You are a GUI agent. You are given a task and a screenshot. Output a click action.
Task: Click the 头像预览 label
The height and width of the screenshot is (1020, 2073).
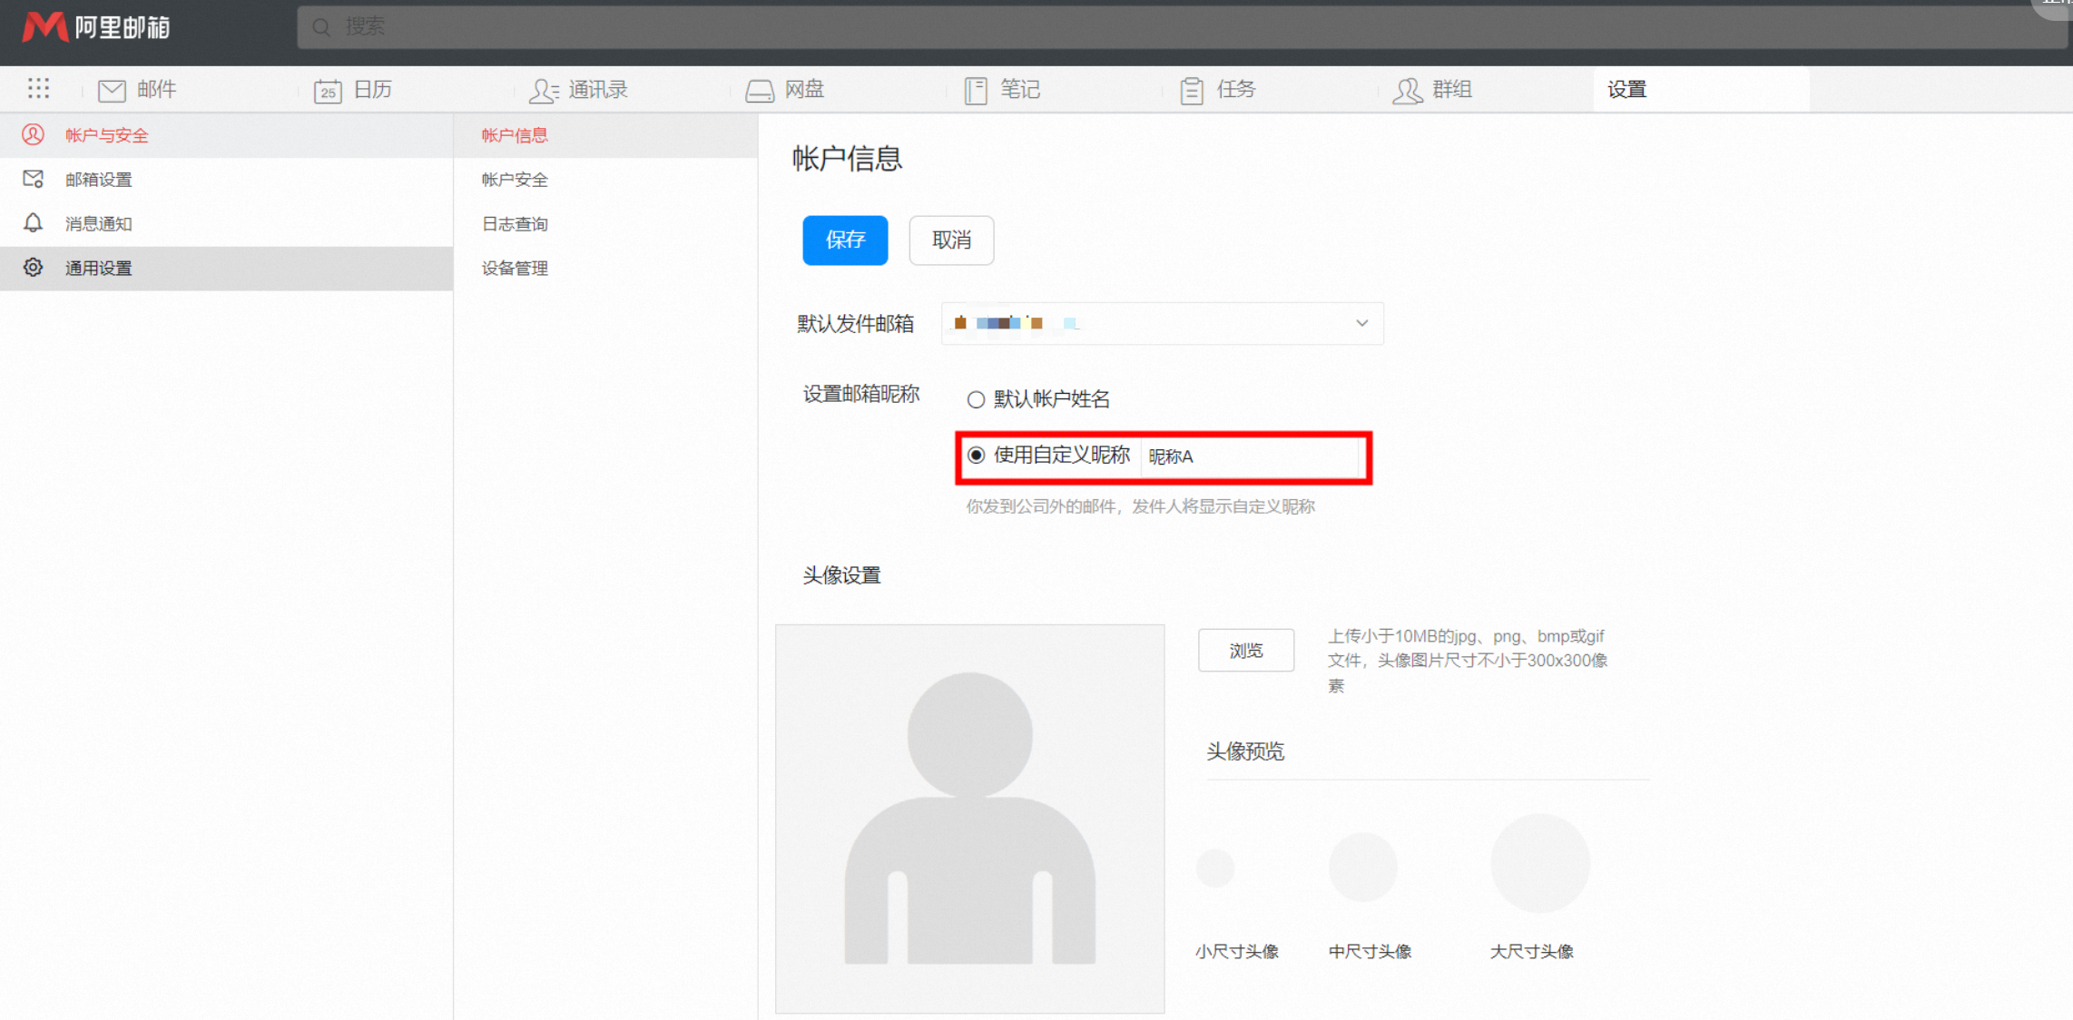(1245, 751)
